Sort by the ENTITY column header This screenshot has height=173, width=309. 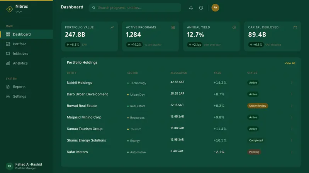pos(71,73)
